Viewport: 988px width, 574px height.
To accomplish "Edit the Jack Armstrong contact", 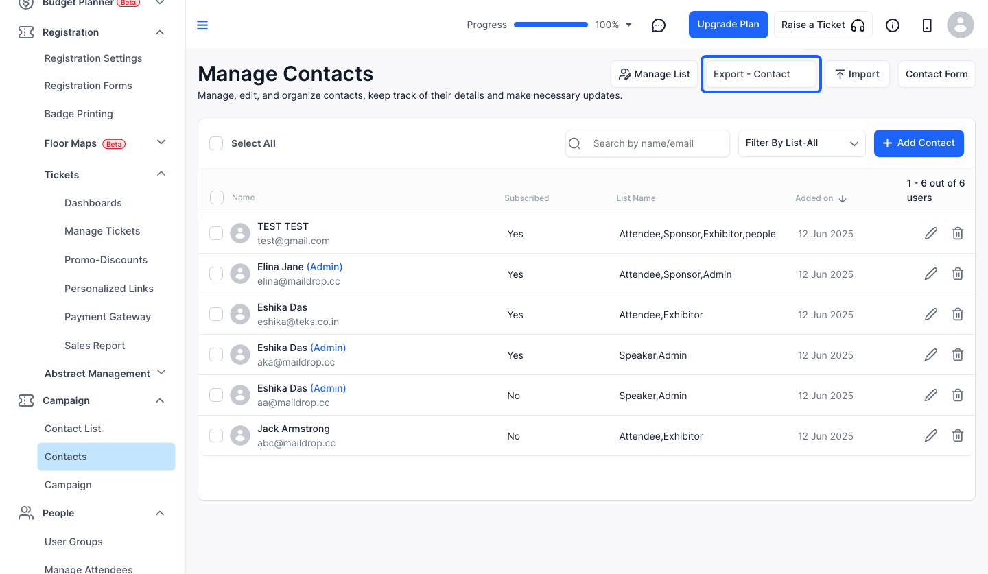I will [x=931, y=435].
